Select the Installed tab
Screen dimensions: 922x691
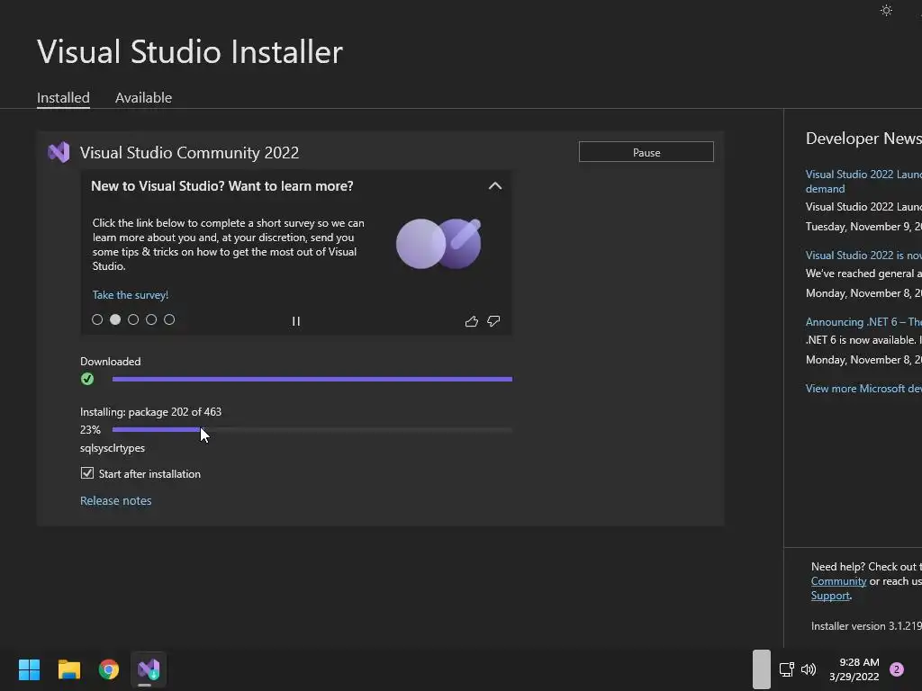[x=63, y=97]
